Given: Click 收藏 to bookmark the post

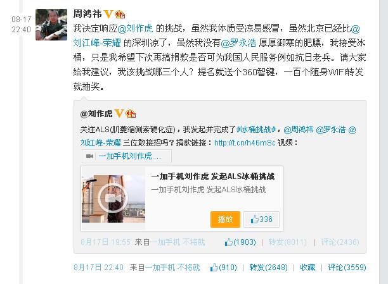Looking at the screenshot, I should click(x=307, y=268).
